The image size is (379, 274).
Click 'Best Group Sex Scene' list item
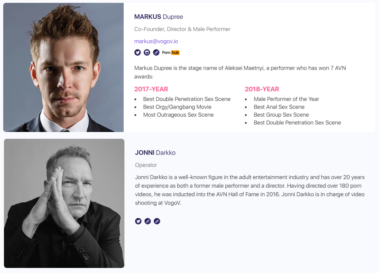[x=281, y=115]
